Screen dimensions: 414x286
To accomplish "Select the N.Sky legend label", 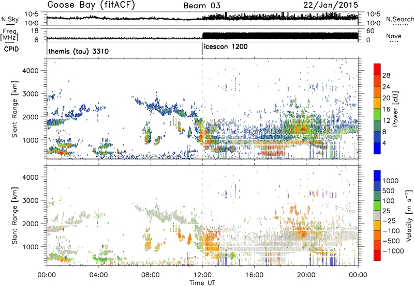I will pos(10,19).
